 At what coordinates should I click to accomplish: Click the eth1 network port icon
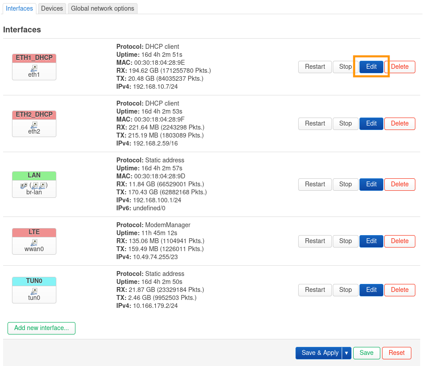[x=34, y=68]
